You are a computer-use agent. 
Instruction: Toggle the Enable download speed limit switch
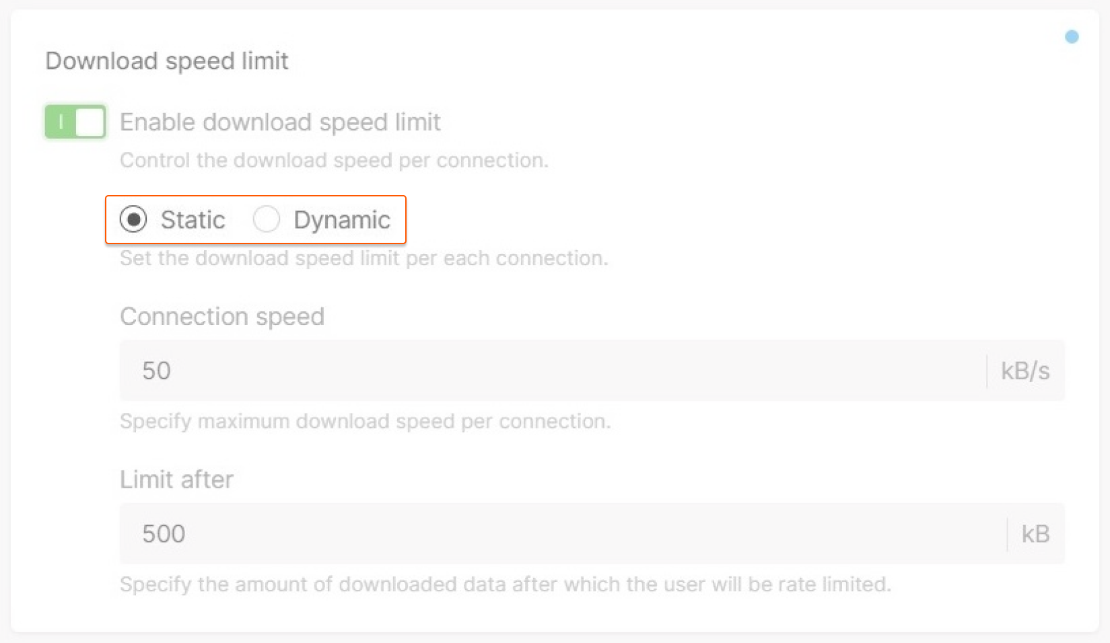75,122
